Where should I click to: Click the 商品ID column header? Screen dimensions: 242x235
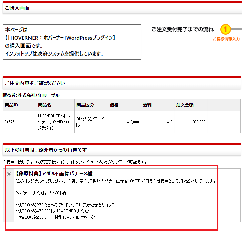point(19,105)
